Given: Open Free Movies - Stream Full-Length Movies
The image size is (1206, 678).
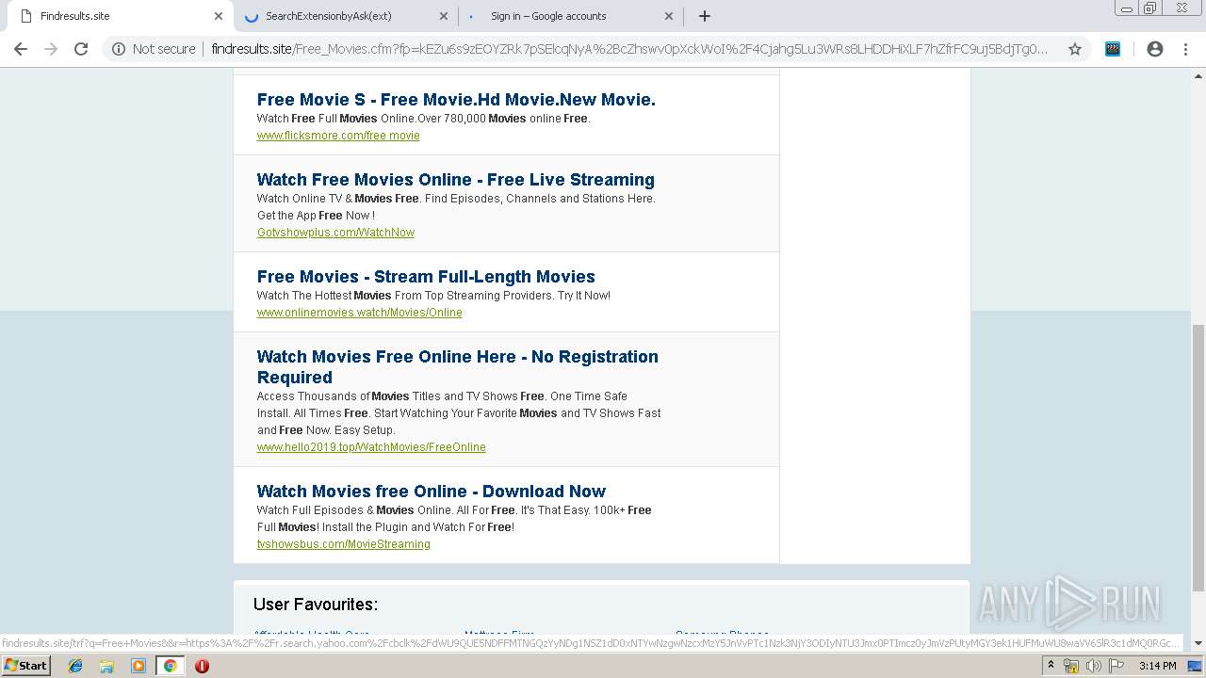Looking at the screenshot, I should point(426,277).
